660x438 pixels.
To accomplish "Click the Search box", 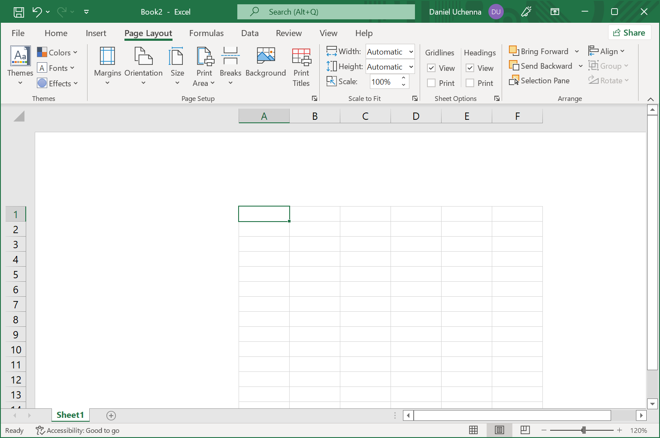I will [x=326, y=12].
